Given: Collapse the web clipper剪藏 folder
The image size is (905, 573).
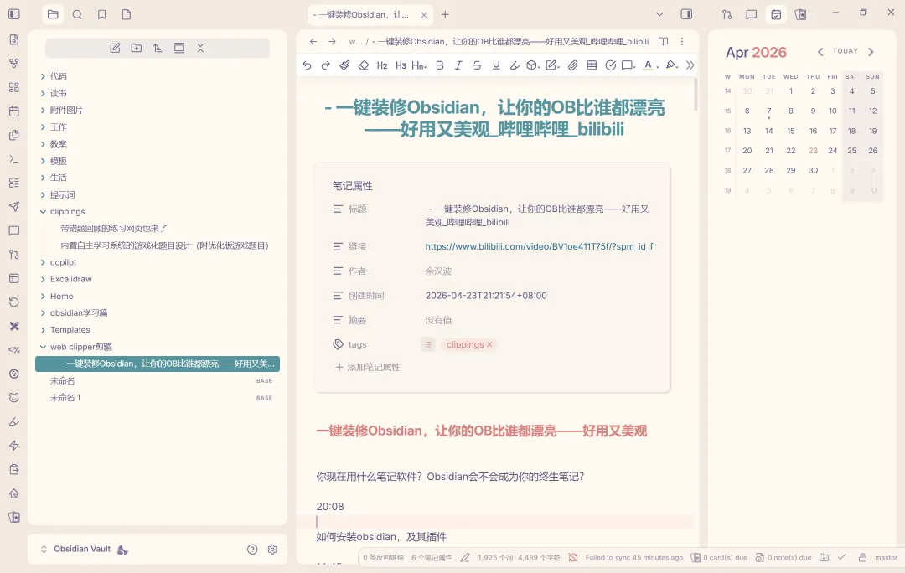Looking at the screenshot, I should (x=43, y=347).
